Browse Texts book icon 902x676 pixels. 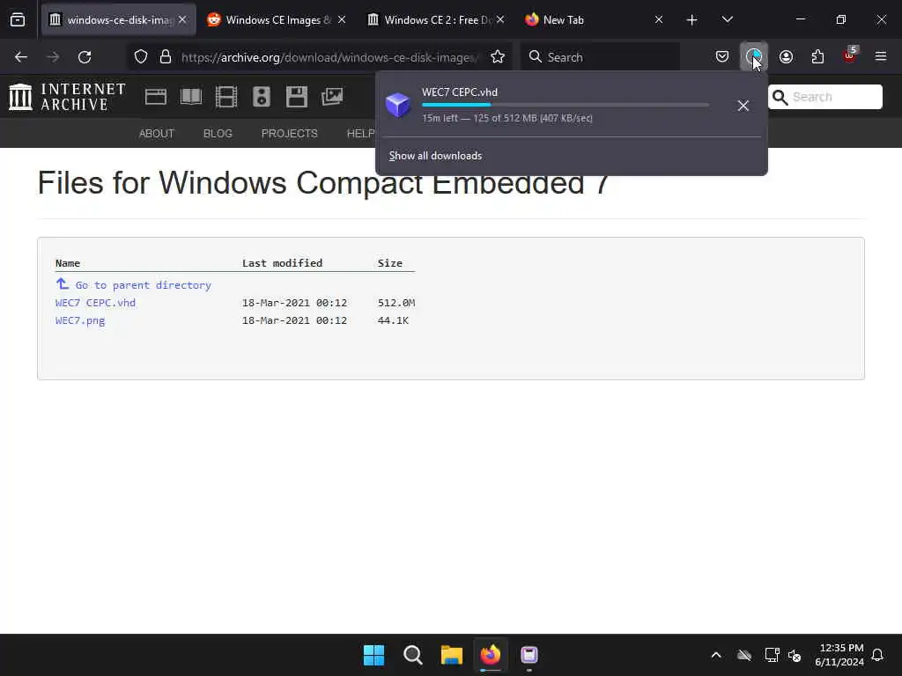click(191, 97)
